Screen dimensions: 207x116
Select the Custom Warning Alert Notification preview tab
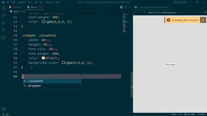coord(153,7)
